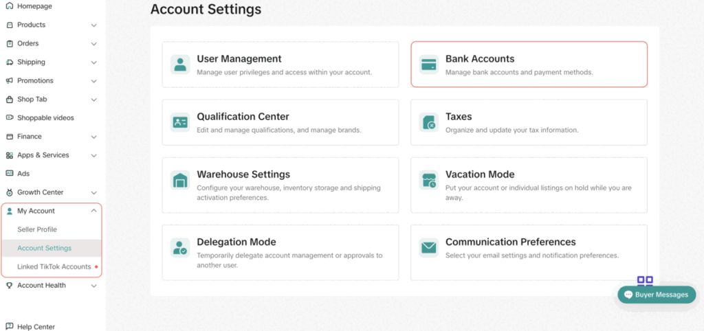This screenshot has height=331, width=704.
Task: Expand the Orders menu chevron
Action: click(x=93, y=43)
